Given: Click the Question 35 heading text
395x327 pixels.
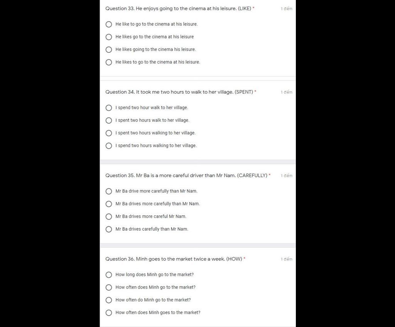Looking at the screenshot, I should [x=186, y=176].
